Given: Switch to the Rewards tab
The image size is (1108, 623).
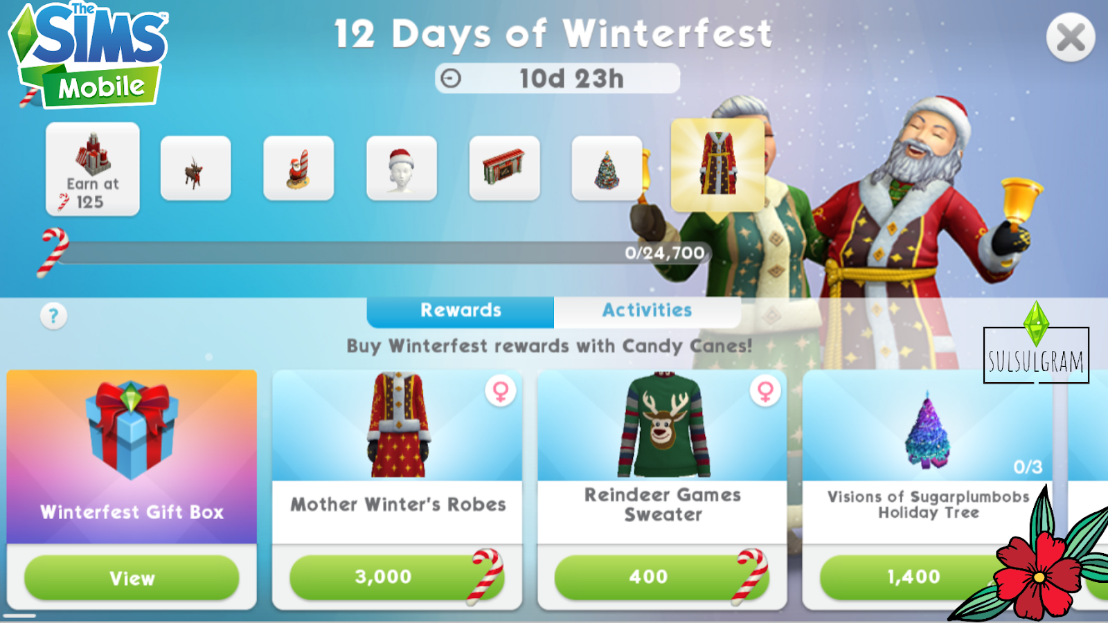Looking at the screenshot, I should click(x=461, y=311).
